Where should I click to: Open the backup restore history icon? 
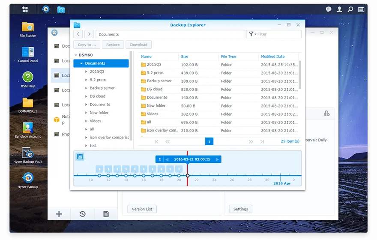point(83,214)
